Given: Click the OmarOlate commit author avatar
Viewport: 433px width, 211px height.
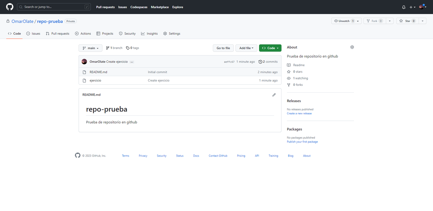Looking at the screenshot, I should pos(84,62).
